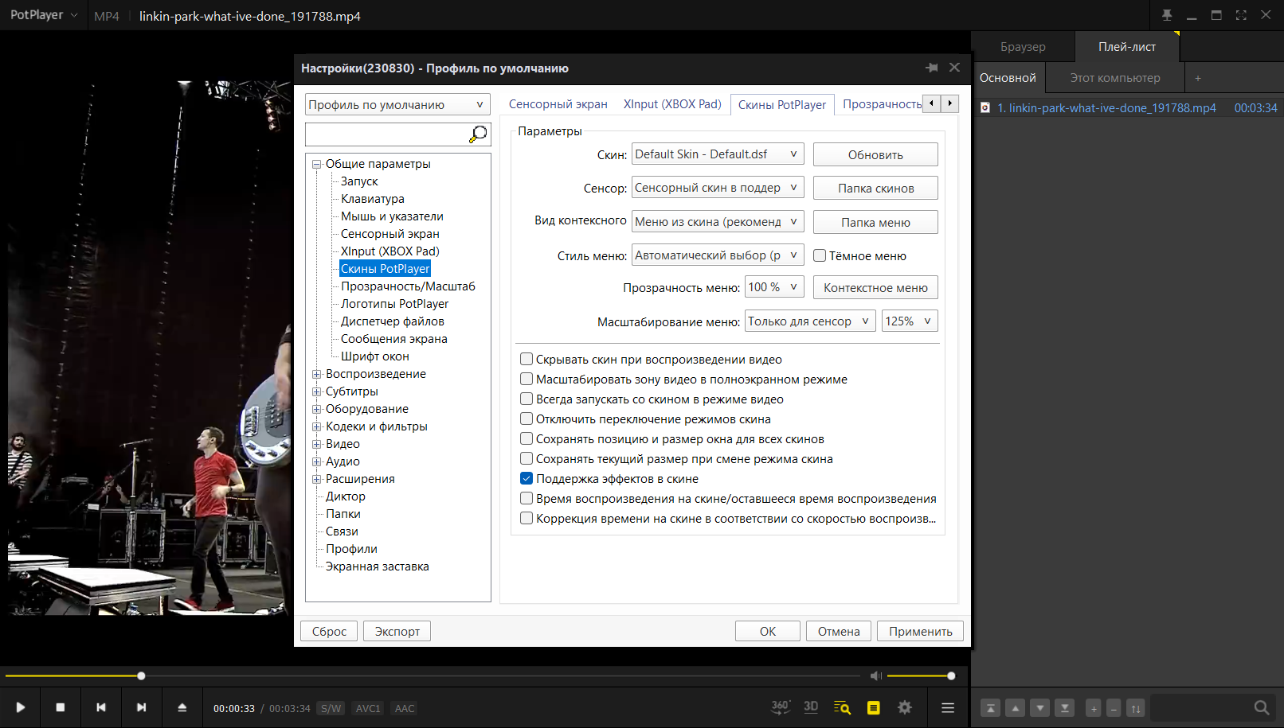Image resolution: width=1284 pixels, height=728 pixels.
Task: Click the 'Применить' button
Action: (x=920, y=631)
